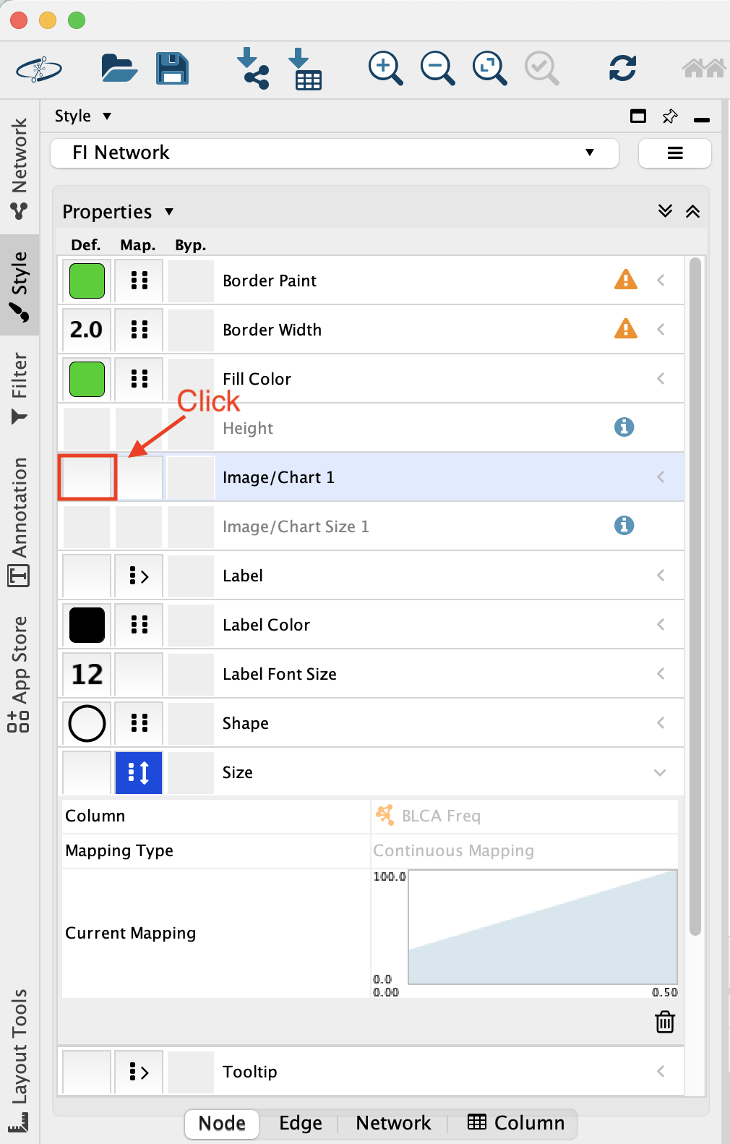
Task: Import table from file icon
Action: pyautogui.click(x=305, y=69)
